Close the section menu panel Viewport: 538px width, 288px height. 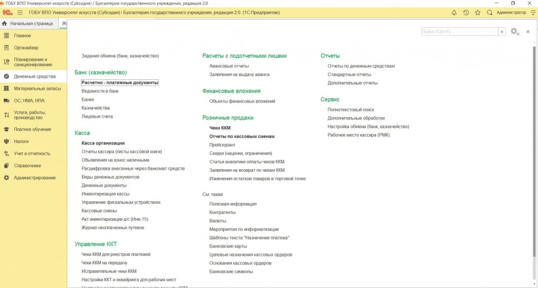tap(528, 32)
